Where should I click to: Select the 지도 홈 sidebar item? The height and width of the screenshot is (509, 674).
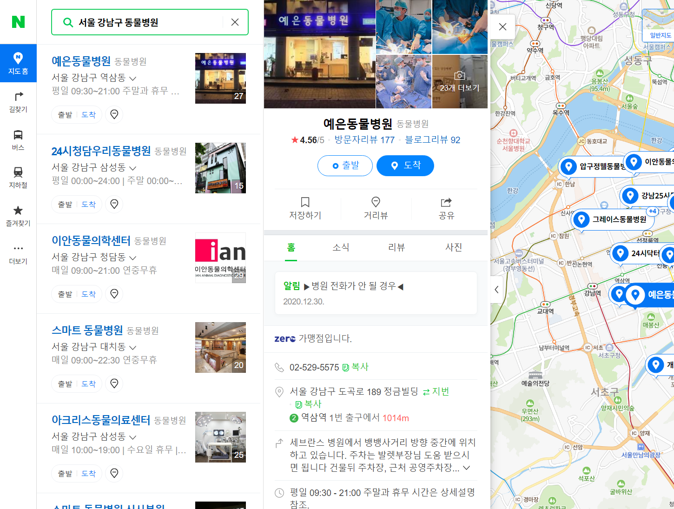(x=18, y=63)
